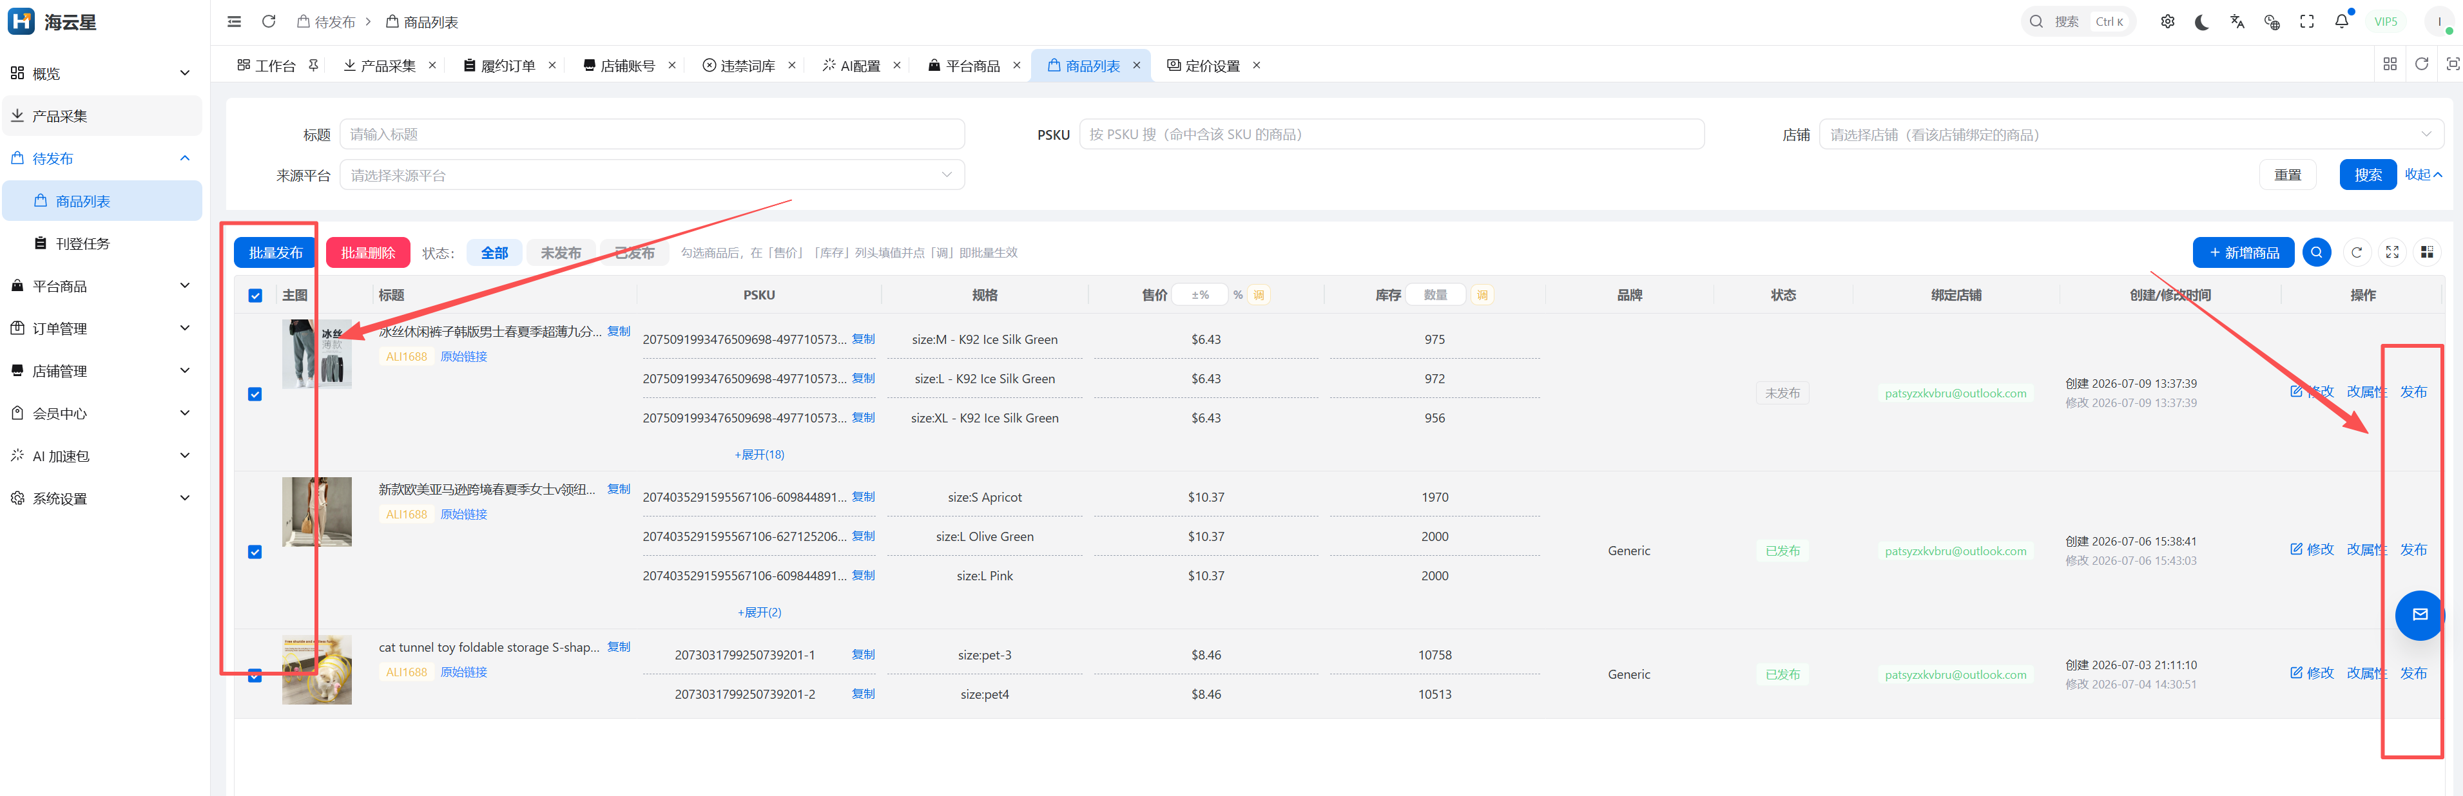Click the 批量发布 button

pos(275,252)
